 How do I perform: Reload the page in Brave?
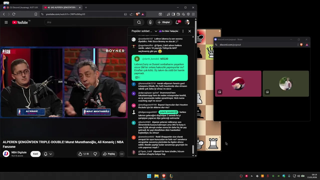tap(14, 14)
